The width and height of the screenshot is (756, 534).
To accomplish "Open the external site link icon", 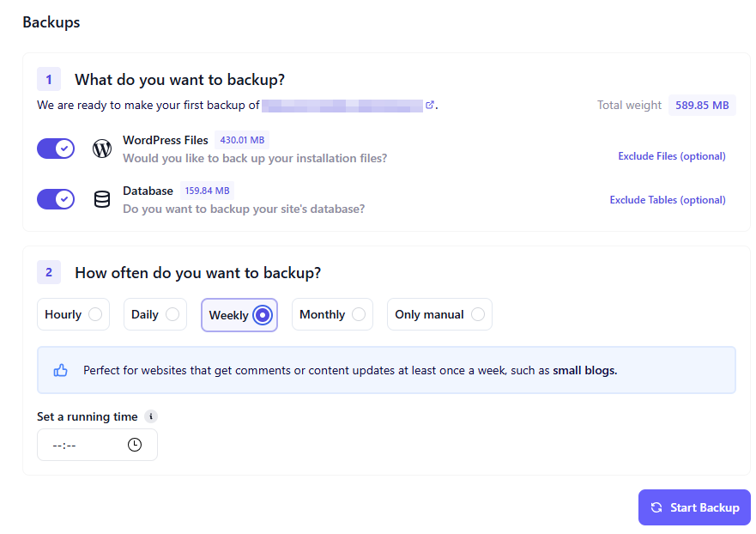I will (x=430, y=105).
